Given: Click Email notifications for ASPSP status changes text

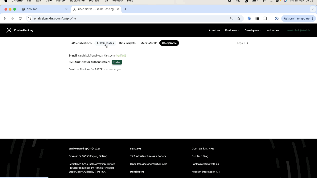Looking at the screenshot, I should (95, 69).
